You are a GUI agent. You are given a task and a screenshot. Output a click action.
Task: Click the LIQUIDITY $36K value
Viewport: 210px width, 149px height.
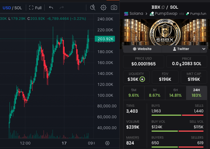point(133,79)
